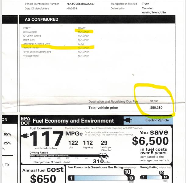This screenshot has width=186, height=183.
Task: Select the AS CONFIGURED header
Action: (x=41, y=20)
